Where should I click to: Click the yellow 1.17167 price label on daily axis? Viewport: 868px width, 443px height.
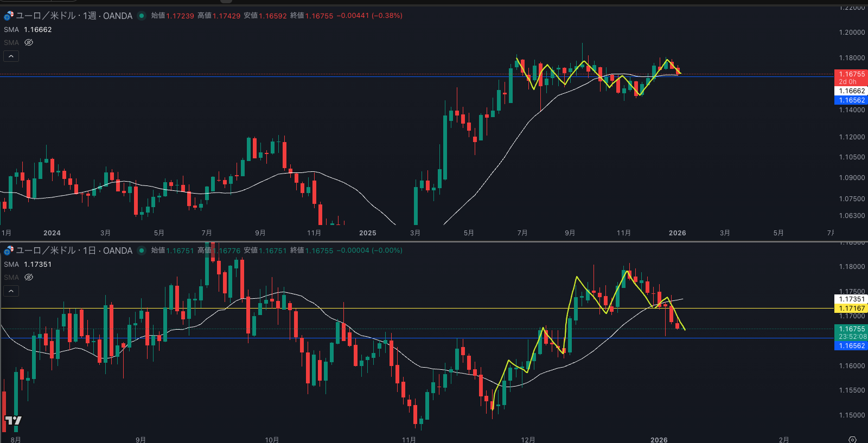coord(851,309)
